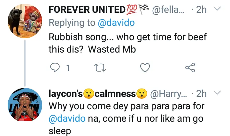Open the @davido mention in laycon's reply

coord(67,118)
